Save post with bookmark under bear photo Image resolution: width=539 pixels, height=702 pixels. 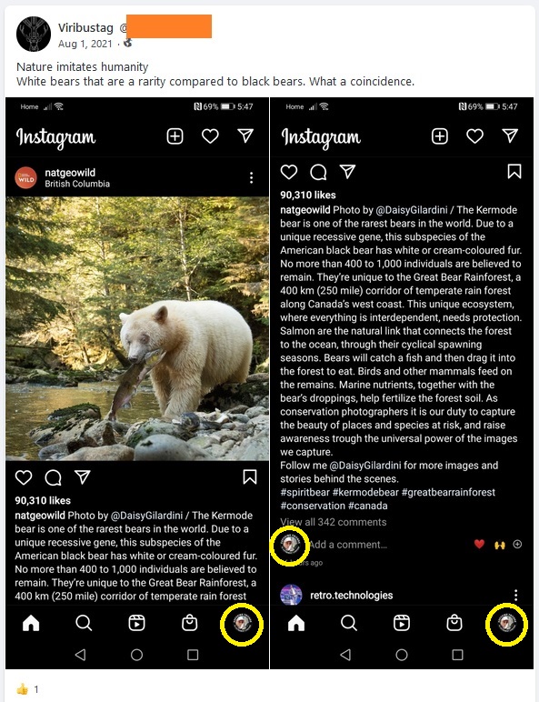click(249, 476)
